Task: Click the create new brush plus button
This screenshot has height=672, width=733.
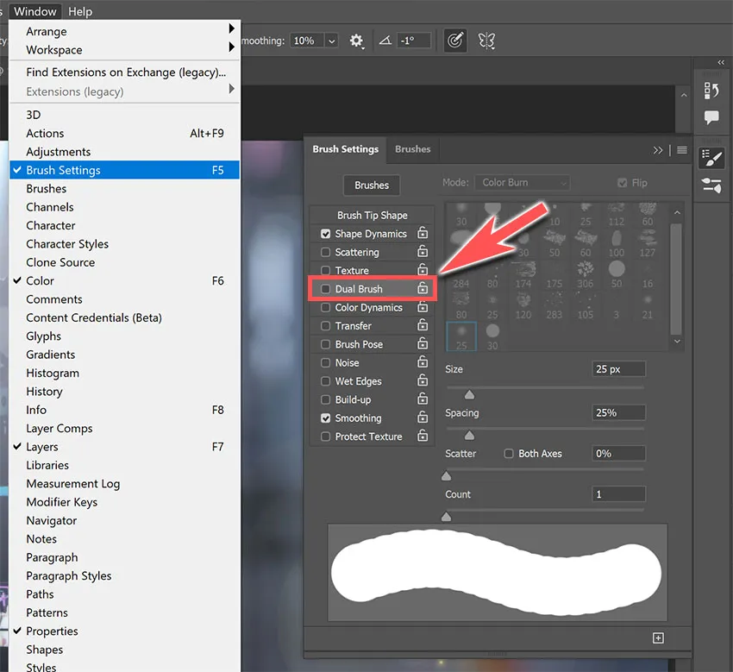Action: tap(658, 637)
